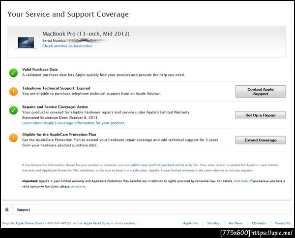Click the Eligible for the AppleCare Protection Plan heading
Viewport: 295px width, 238px height.
click(x=59, y=135)
